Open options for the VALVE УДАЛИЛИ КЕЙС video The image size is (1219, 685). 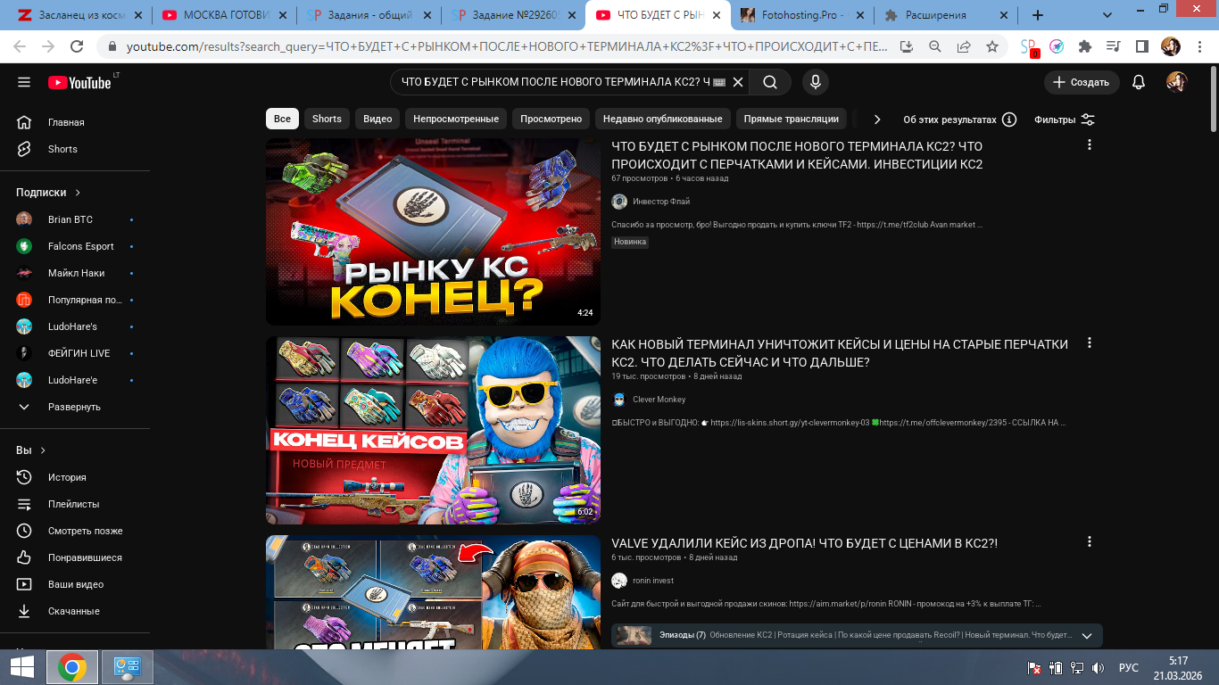(1089, 541)
